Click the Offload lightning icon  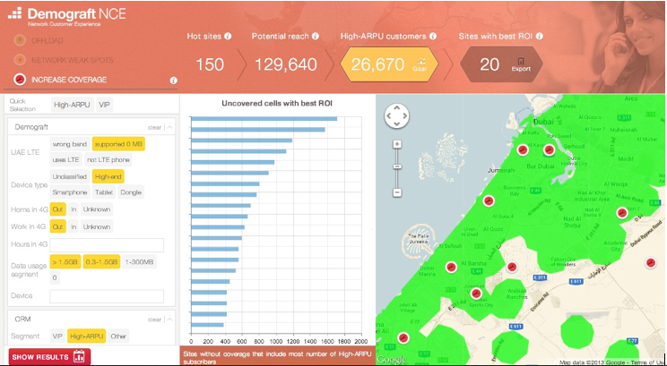(19, 41)
